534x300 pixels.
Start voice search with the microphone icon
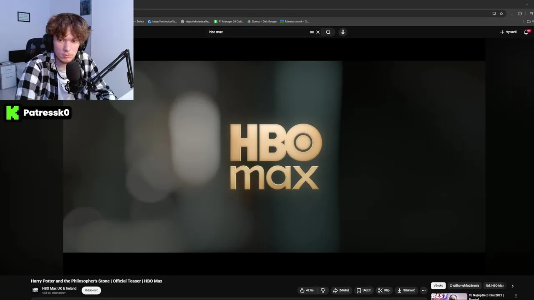(343, 32)
